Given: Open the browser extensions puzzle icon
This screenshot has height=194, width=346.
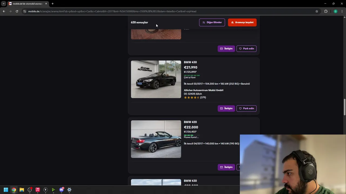Looking at the screenshot, I should (326, 11).
